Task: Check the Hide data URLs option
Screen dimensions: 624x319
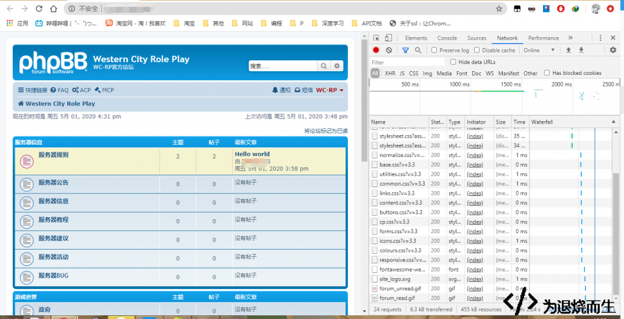Action: (453, 62)
